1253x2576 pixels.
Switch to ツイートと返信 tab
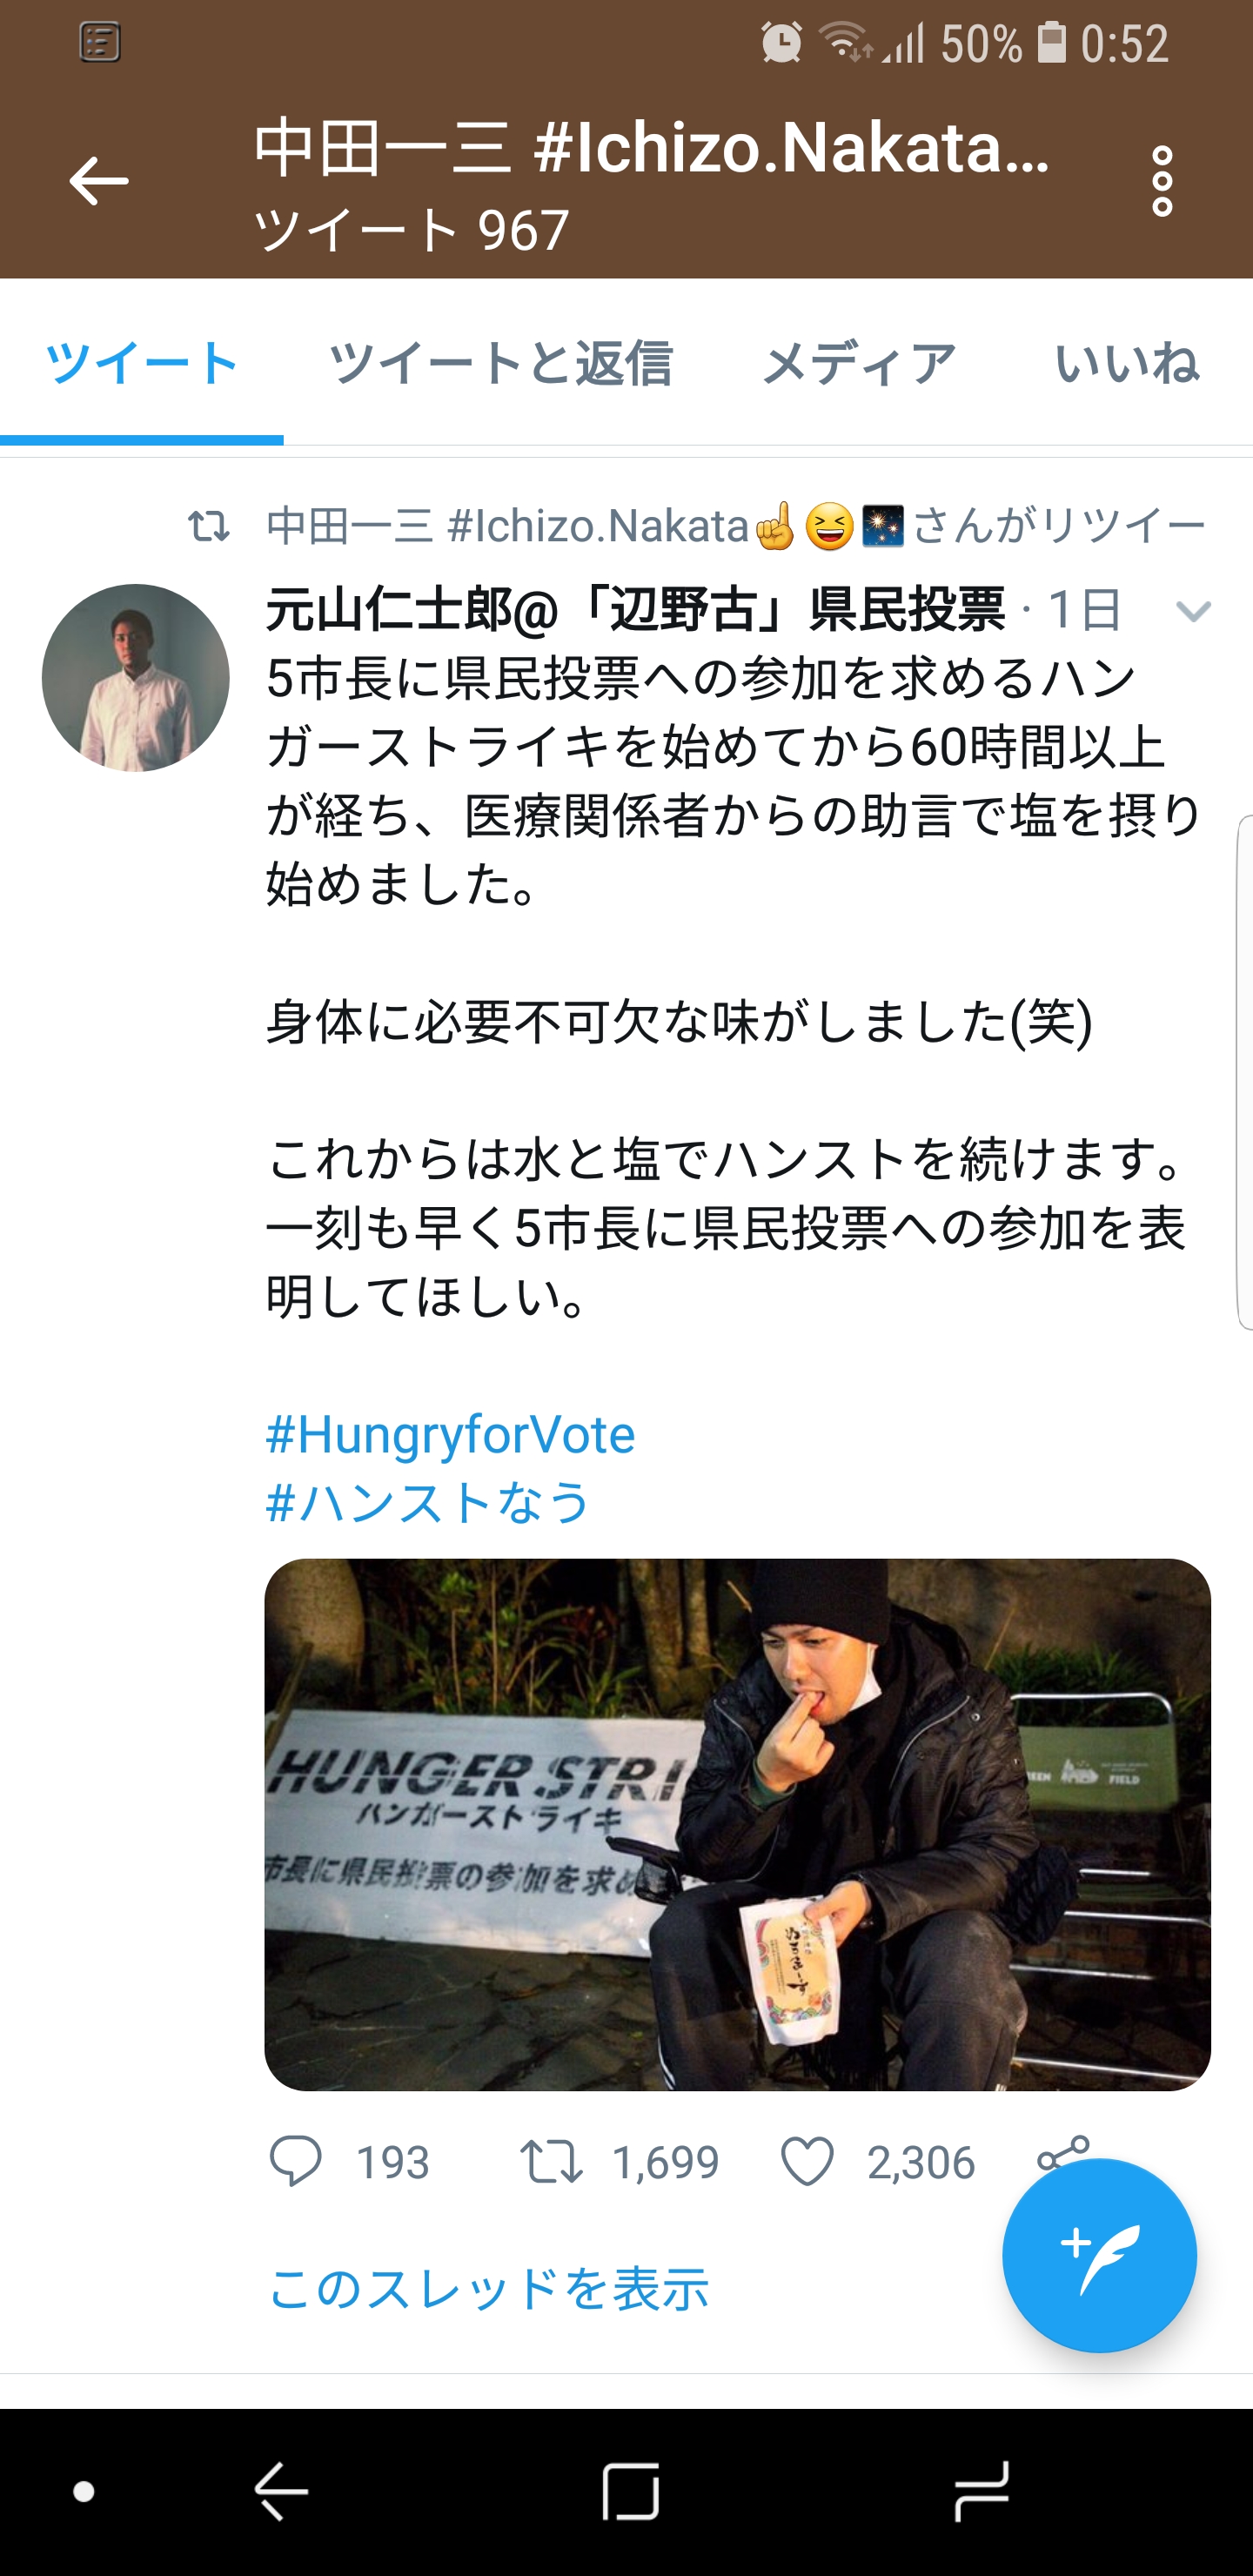point(500,362)
